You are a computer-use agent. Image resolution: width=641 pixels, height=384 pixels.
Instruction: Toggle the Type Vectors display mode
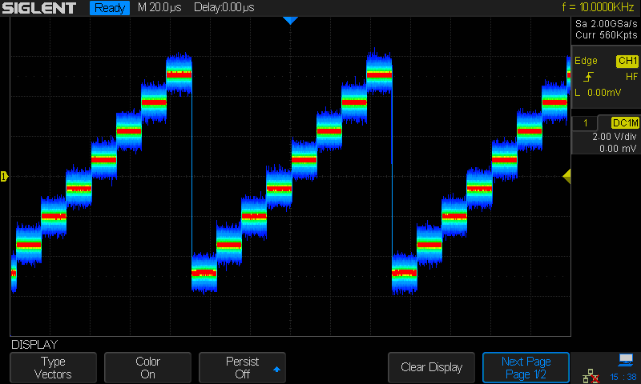click(53, 368)
